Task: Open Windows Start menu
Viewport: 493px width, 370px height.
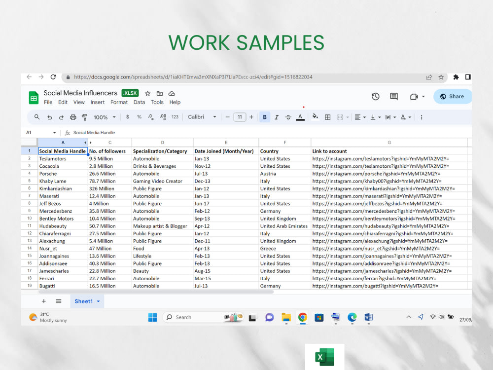Action: pyautogui.click(x=152, y=317)
